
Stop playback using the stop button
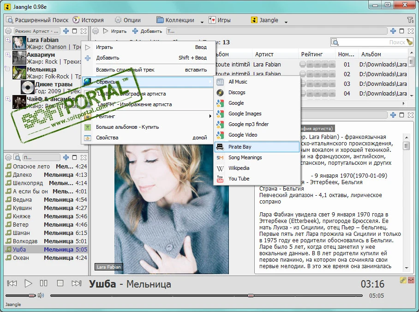click(60, 283)
